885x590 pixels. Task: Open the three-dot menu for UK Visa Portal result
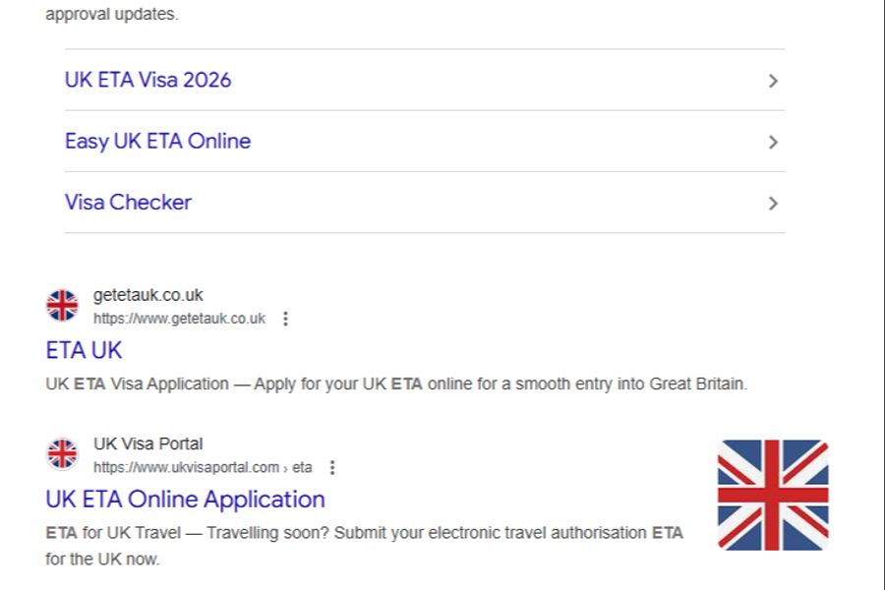[330, 468]
